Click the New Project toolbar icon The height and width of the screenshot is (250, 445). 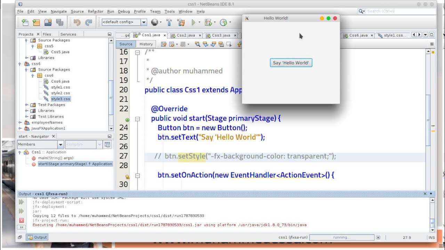[x=36, y=22]
